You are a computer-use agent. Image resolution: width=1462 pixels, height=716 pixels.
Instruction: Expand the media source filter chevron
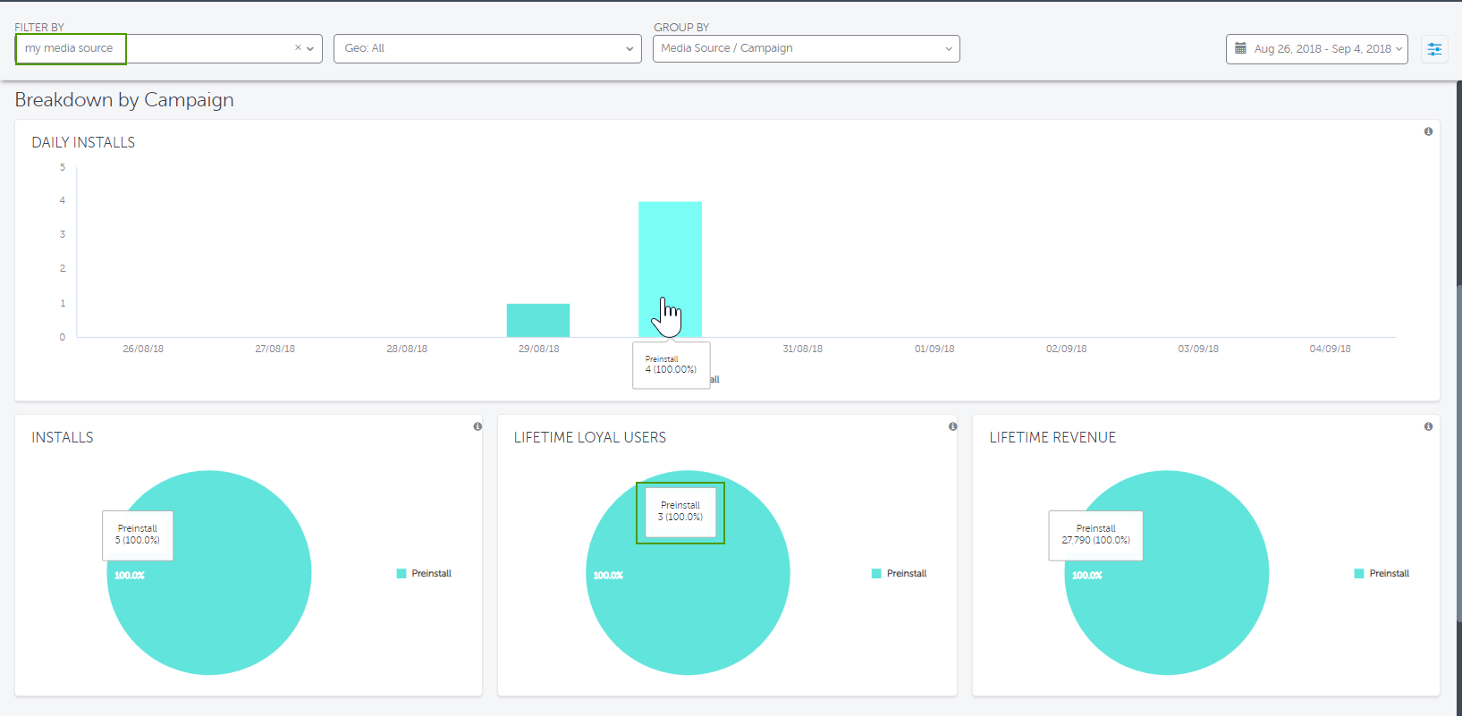click(x=310, y=48)
